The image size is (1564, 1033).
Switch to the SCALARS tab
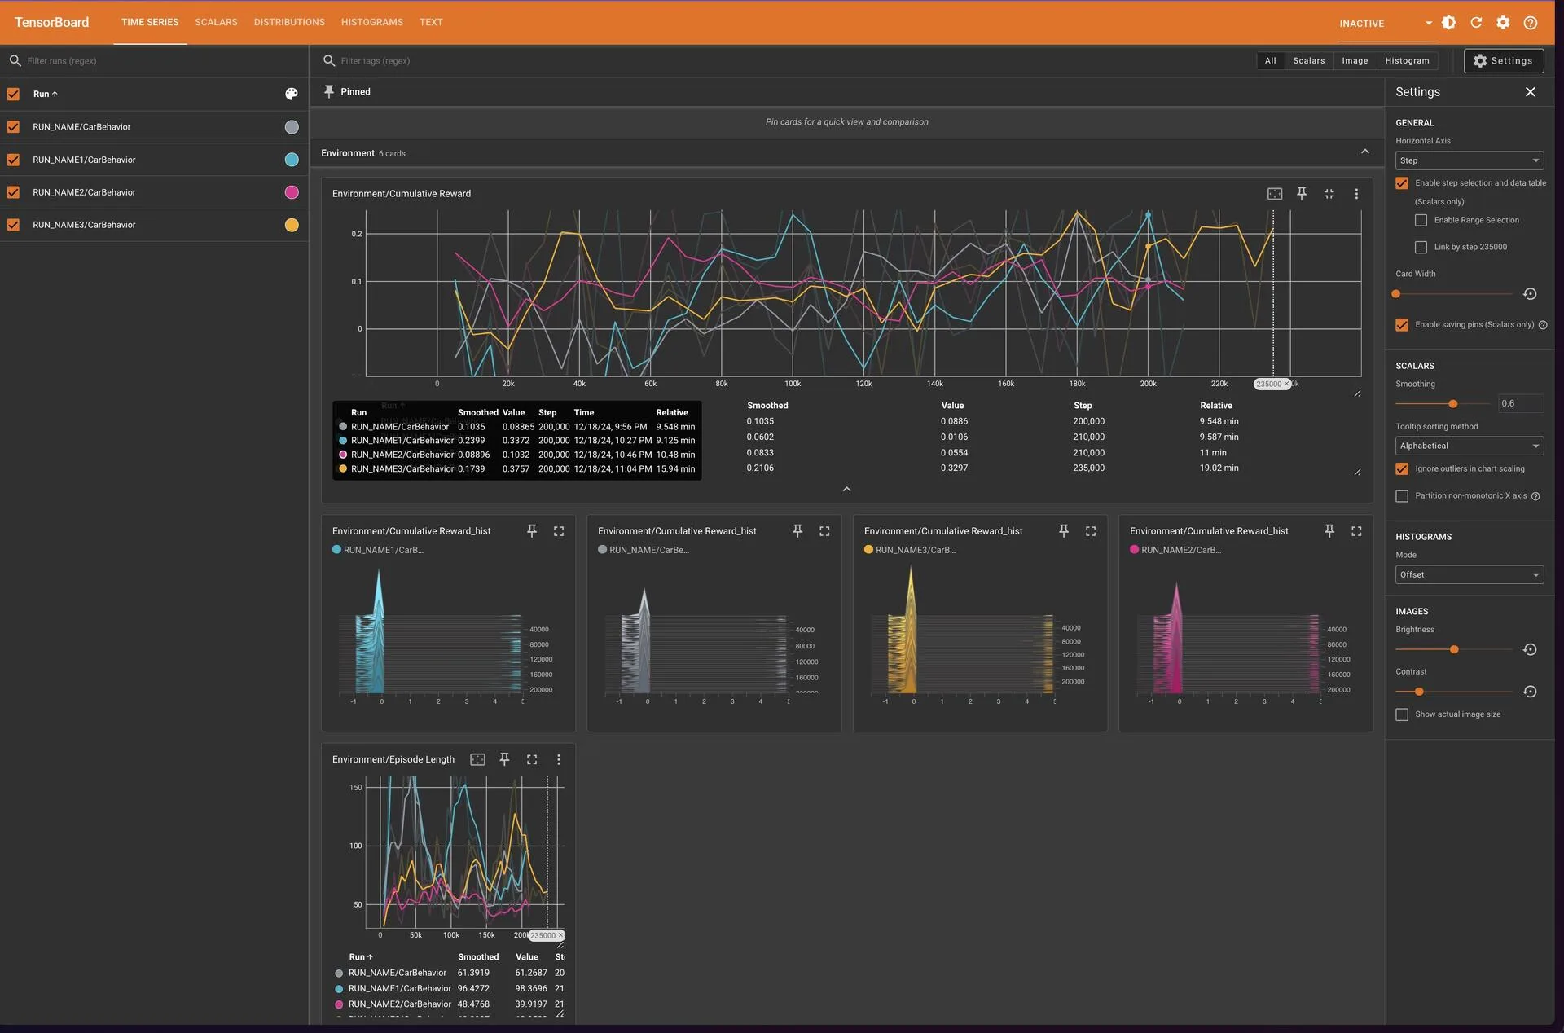[x=216, y=22]
